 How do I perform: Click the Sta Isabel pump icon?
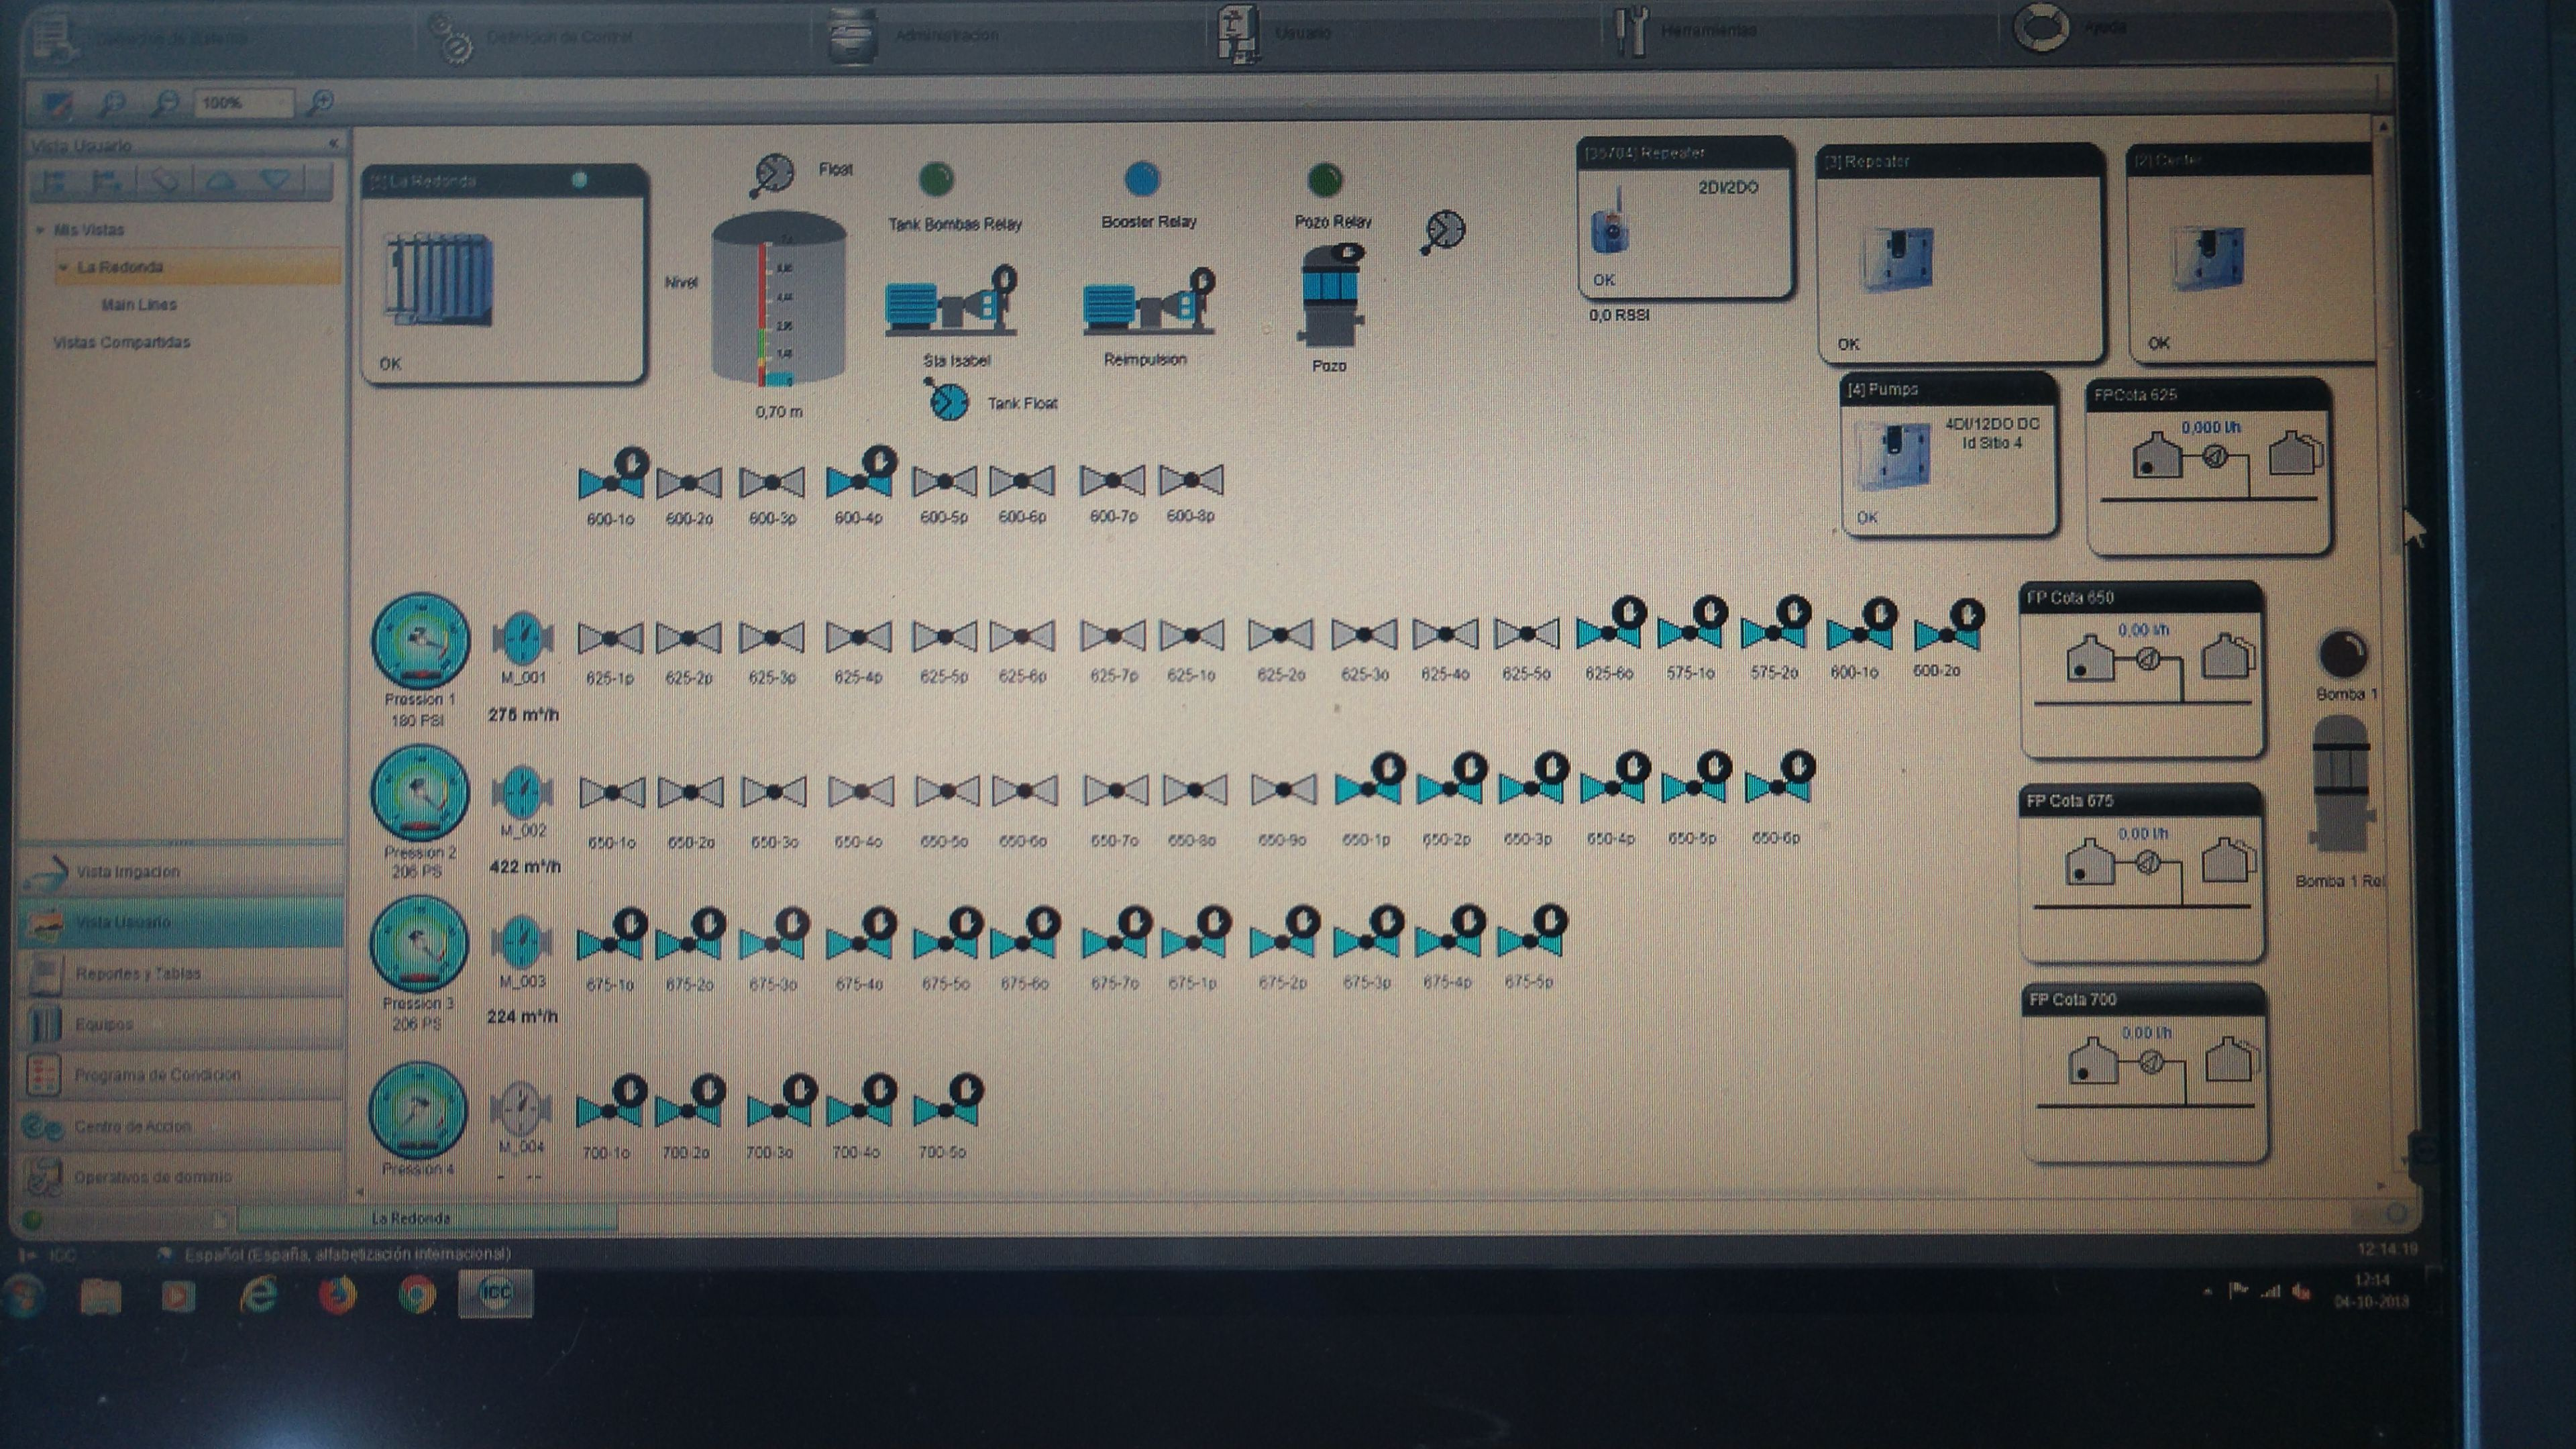click(950, 304)
